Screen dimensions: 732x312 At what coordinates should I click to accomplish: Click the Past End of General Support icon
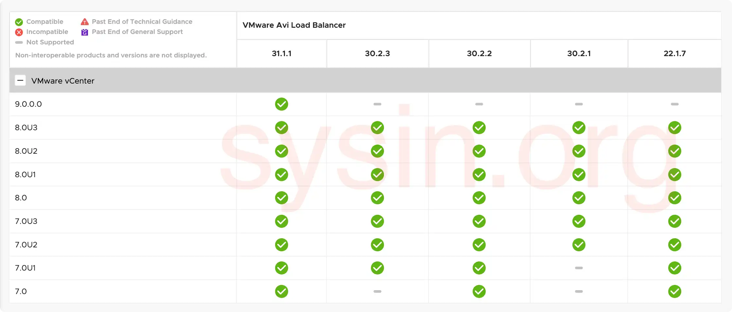click(85, 32)
